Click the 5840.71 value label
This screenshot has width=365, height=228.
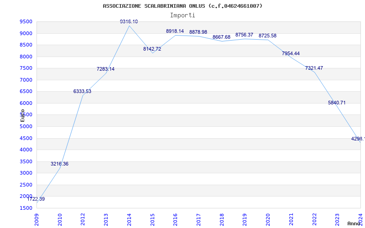pos(337,103)
